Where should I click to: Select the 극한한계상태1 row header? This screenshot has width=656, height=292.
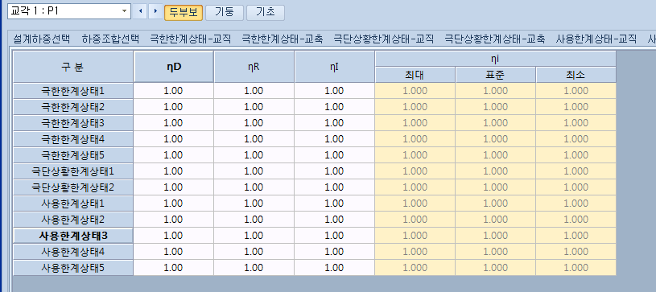73,91
